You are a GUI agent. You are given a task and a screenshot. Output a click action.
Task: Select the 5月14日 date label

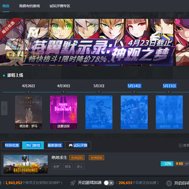pyautogui.click(x=134, y=86)
